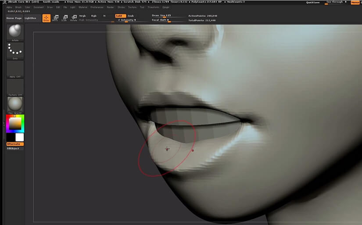362x225 pixels.
Task: Open the Dots stroke selector
Action: point(15,51)
